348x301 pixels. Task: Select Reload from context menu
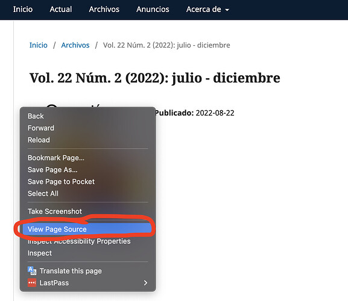click(87, 140)
